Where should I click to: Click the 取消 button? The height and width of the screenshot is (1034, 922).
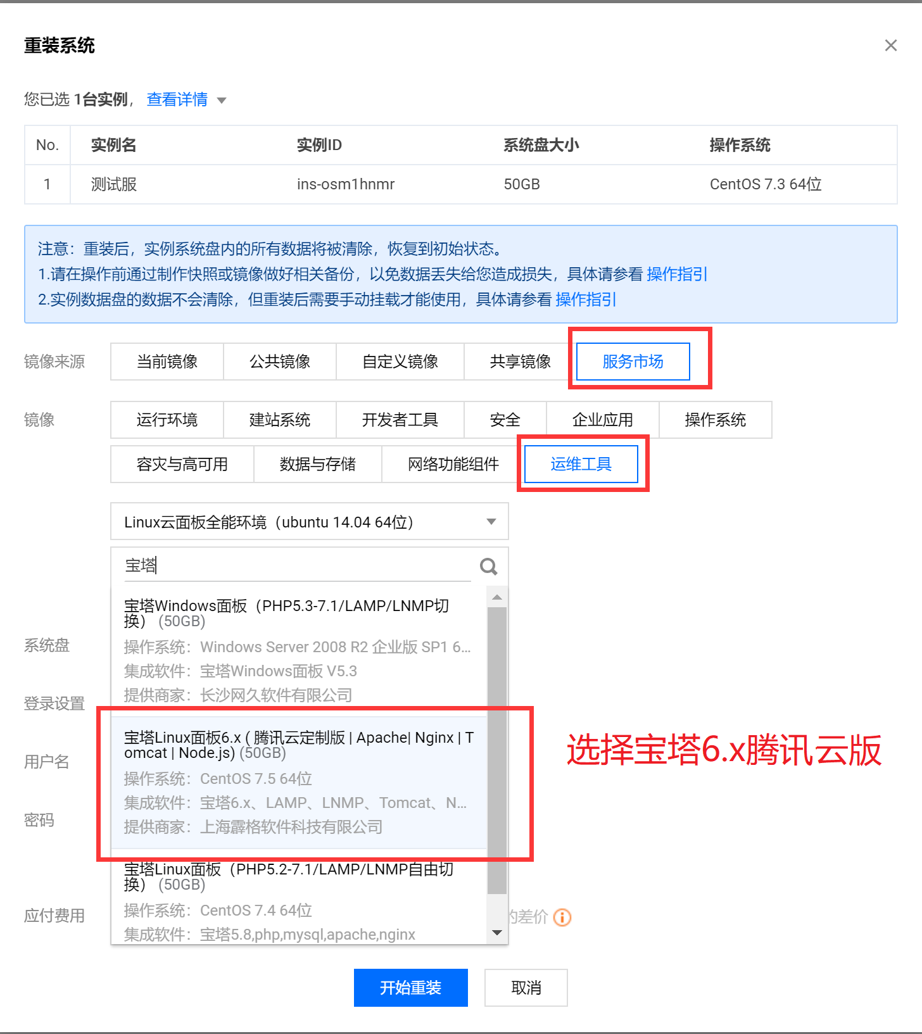tap(526, 988)
